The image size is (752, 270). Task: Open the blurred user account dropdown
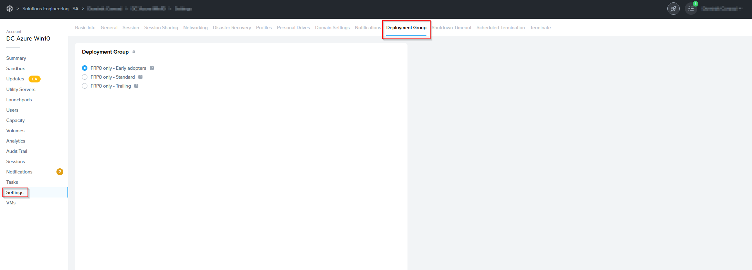coord(722,9)
